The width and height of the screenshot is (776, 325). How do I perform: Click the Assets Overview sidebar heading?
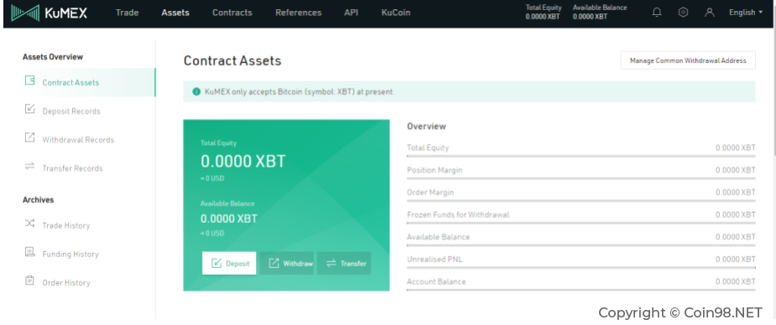pyautogui.click(x=53, y=57)
